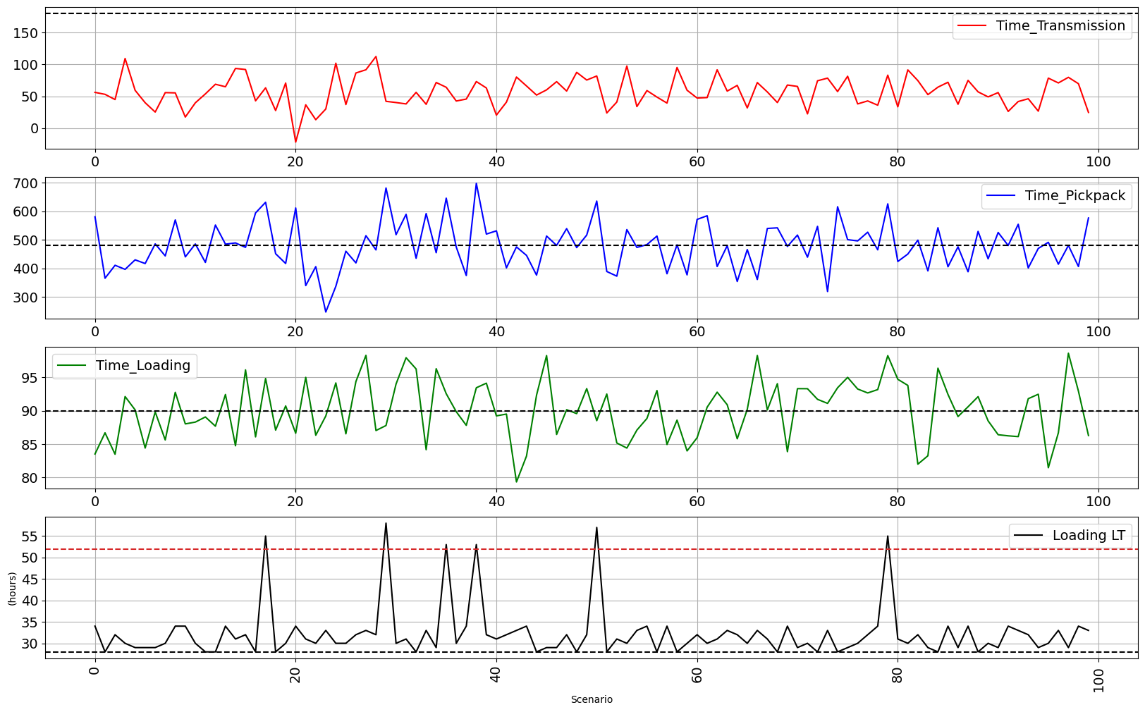The image size is (1145, 712).
Task: Click the Time_Transmission legend label
Action: point(1060,26)
